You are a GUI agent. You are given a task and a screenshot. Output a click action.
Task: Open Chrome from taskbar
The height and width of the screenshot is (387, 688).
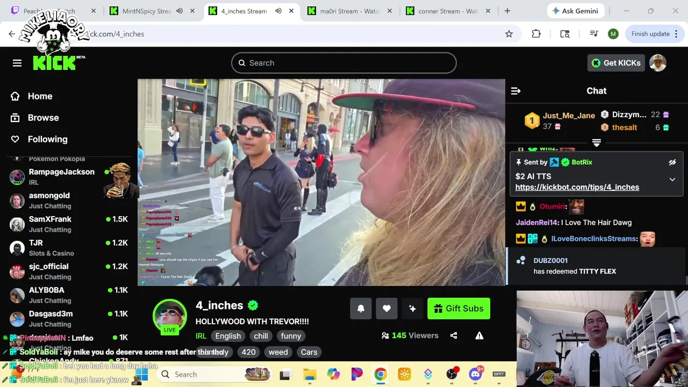pos(381,375)
